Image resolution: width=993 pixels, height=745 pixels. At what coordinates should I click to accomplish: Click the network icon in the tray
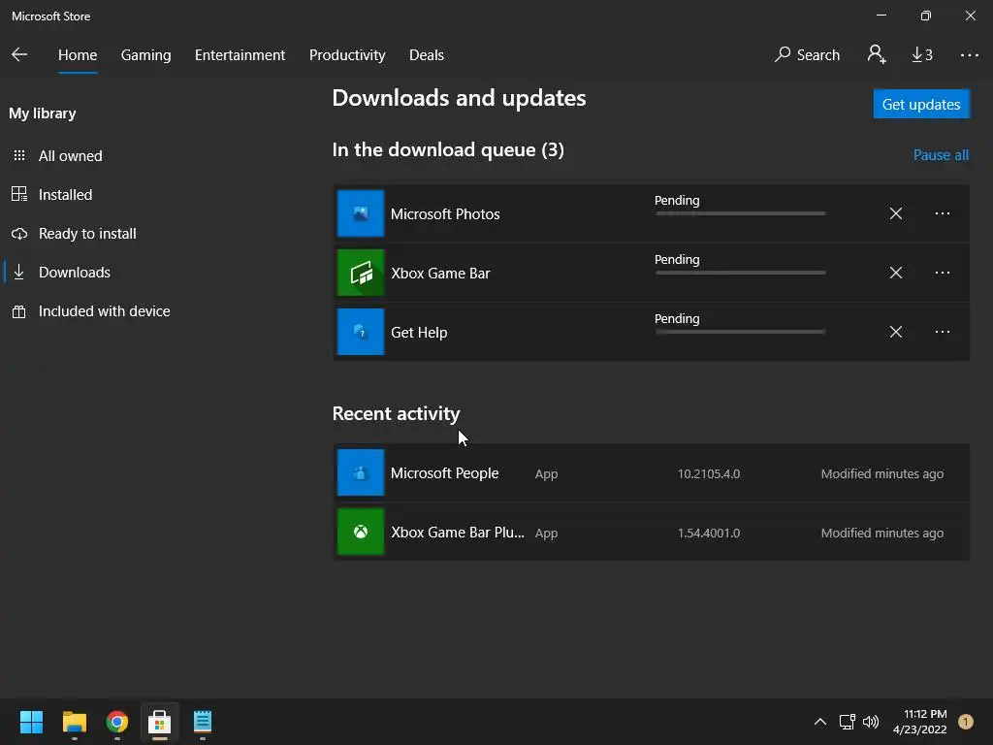[x=847, y=722]
